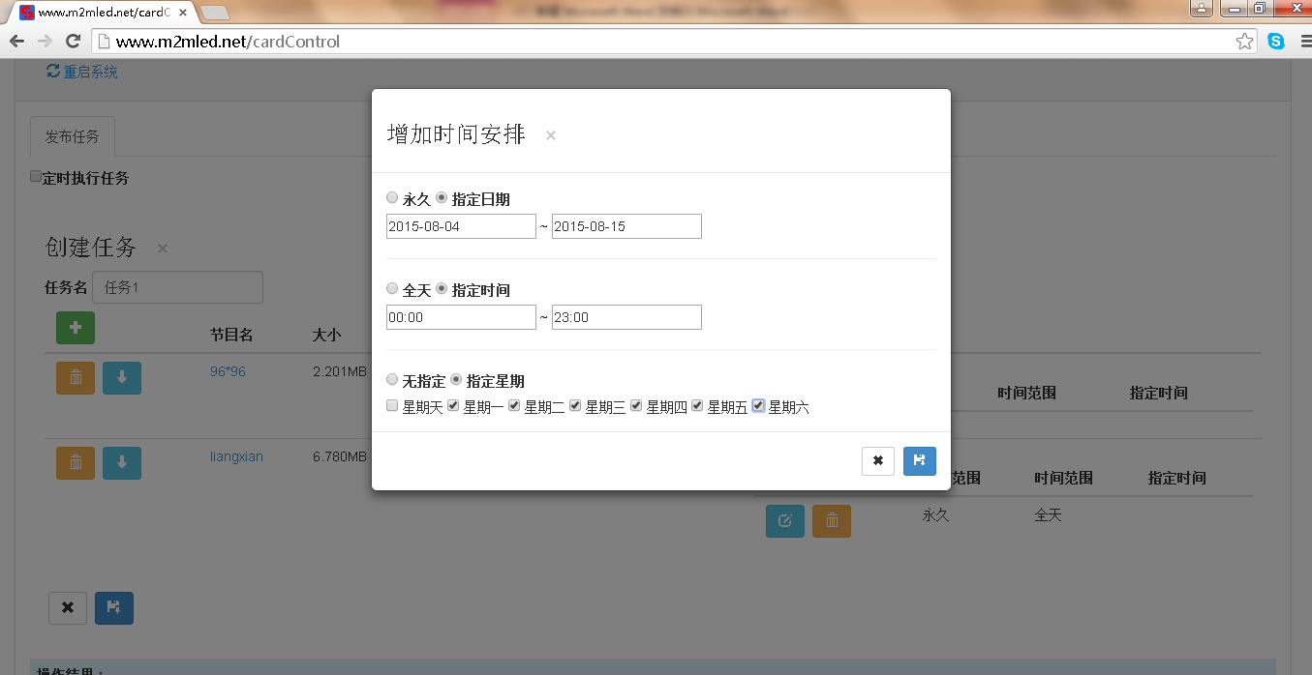Delete the liangxian program row
Viewport: 1312px width, 675px height.
tap(76, 463)
